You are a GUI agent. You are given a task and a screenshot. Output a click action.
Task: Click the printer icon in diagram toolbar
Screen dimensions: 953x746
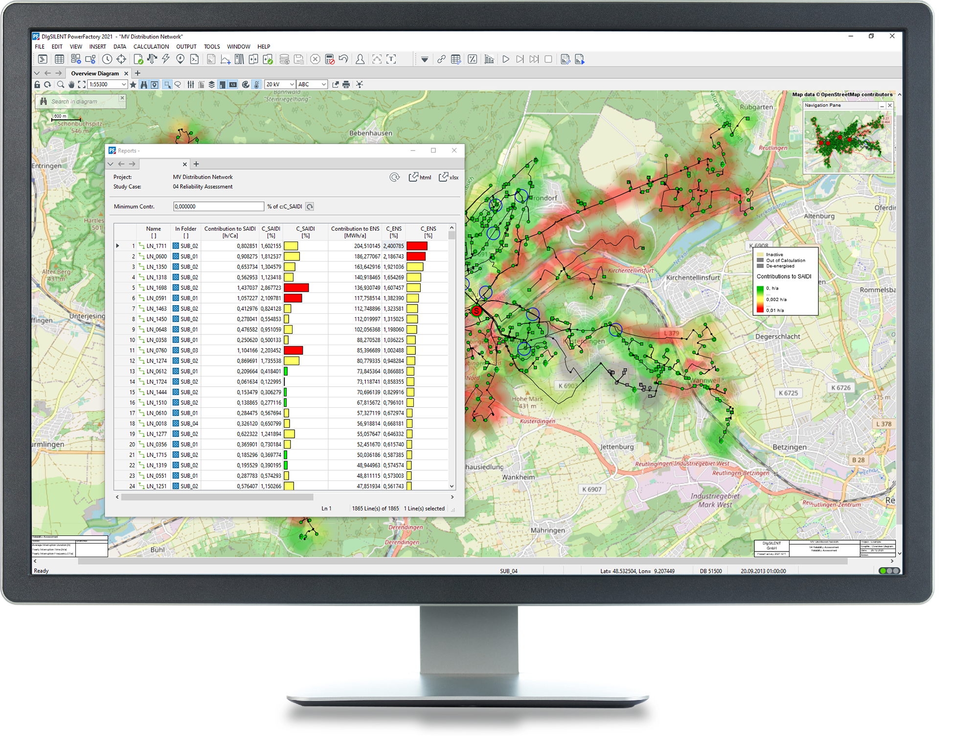346,85
